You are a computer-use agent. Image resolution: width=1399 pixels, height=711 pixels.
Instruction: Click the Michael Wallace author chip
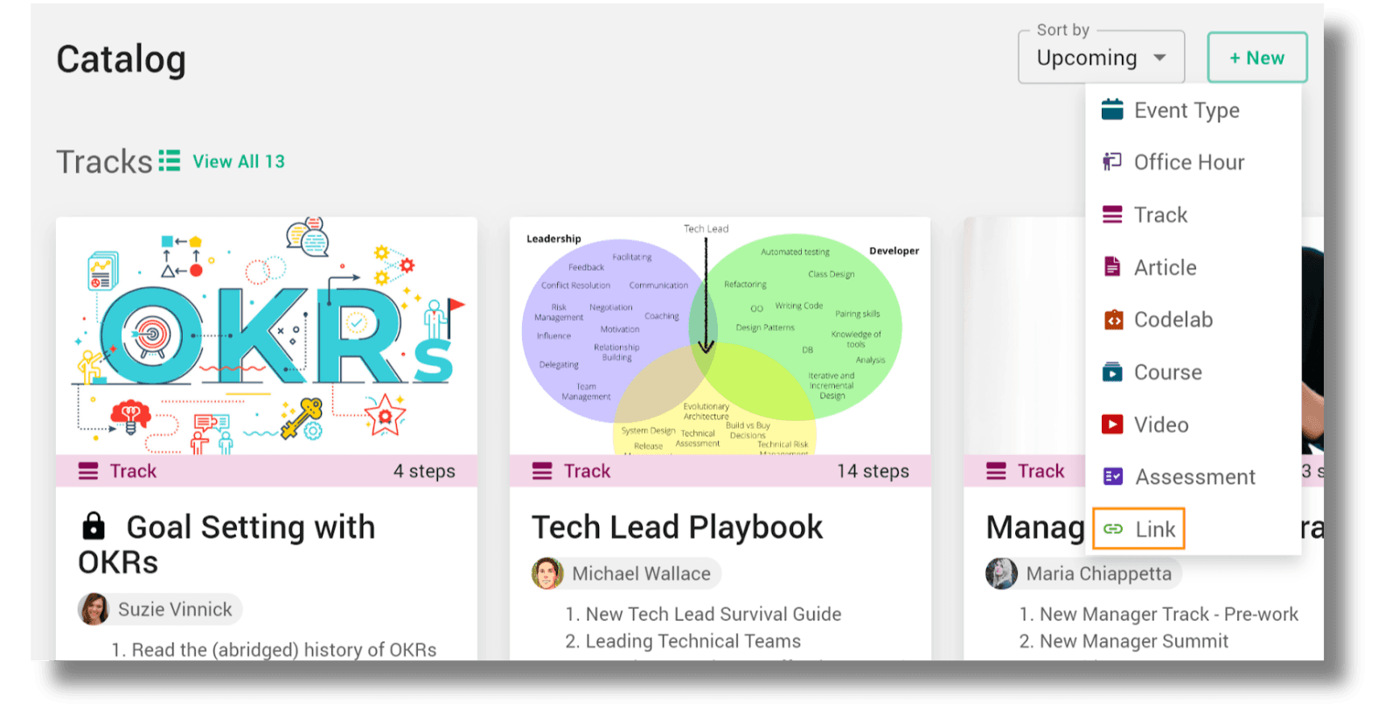tap(626, 573)
